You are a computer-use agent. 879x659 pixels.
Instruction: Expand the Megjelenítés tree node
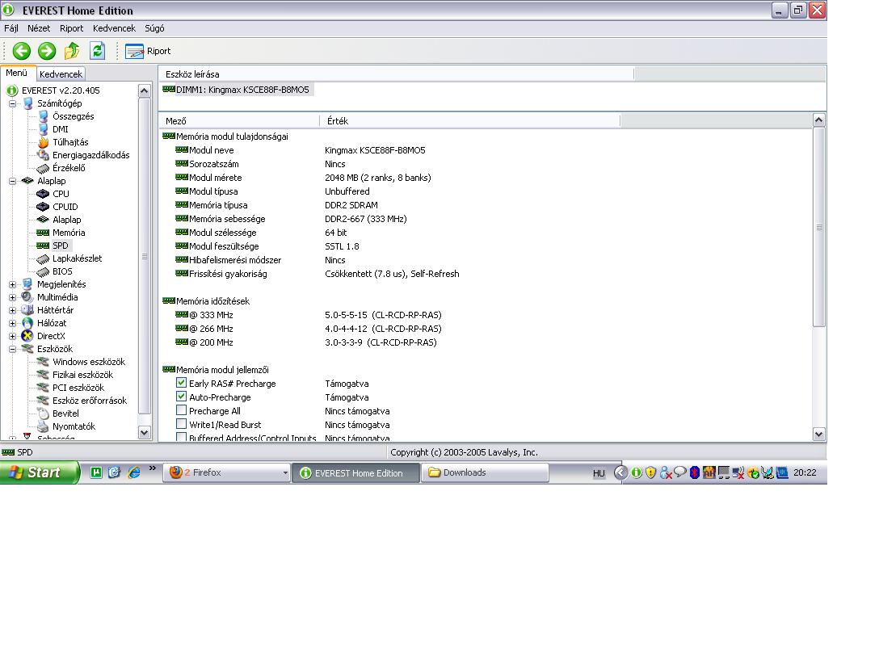click(12, 284)
